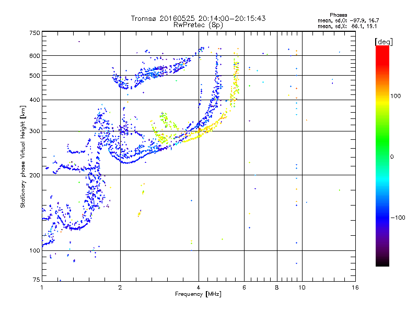Viewport: 418px width, 313px height.
Task: Click the x-axis label '16'
Action: coord(355,287)
